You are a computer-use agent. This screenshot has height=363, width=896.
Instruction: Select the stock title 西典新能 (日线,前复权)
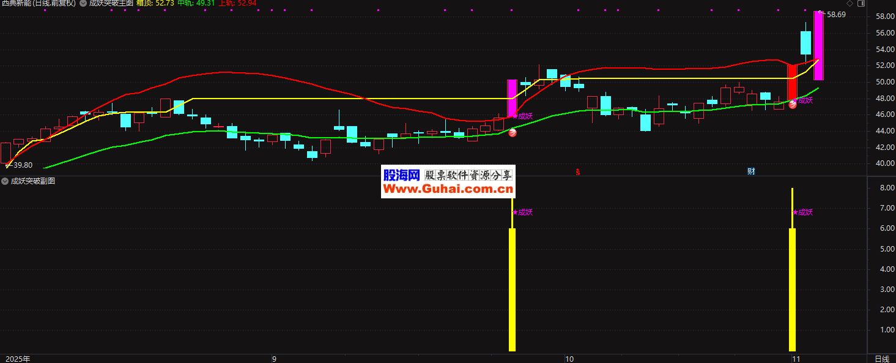coord(39,3)
